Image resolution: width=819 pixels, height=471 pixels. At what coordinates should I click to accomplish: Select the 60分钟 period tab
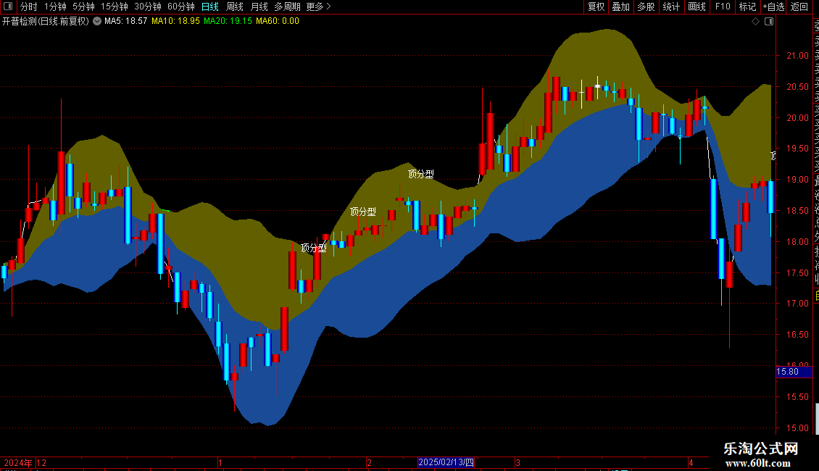coord(181,7)
